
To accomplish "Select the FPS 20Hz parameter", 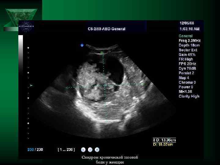I will [187, 64].
